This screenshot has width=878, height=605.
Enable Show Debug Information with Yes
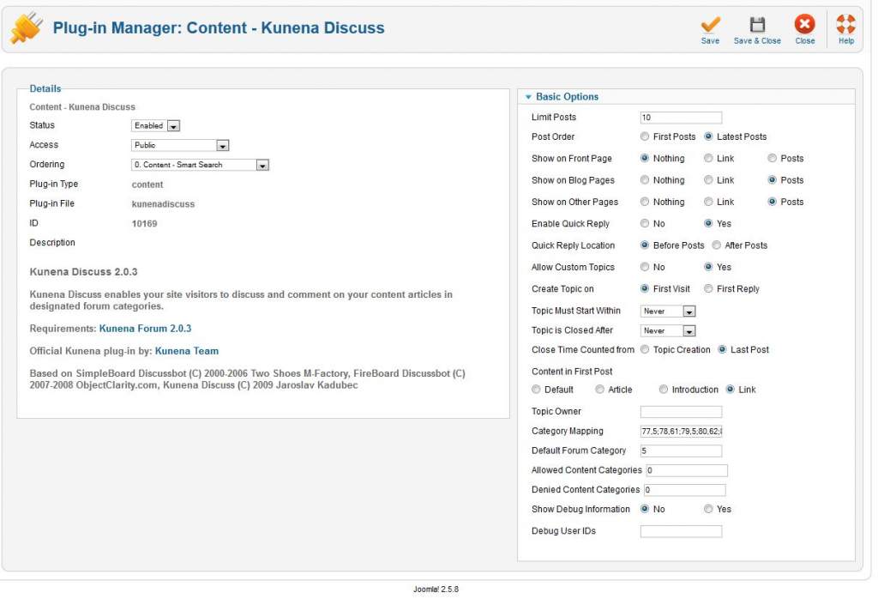tap(708, 510)
